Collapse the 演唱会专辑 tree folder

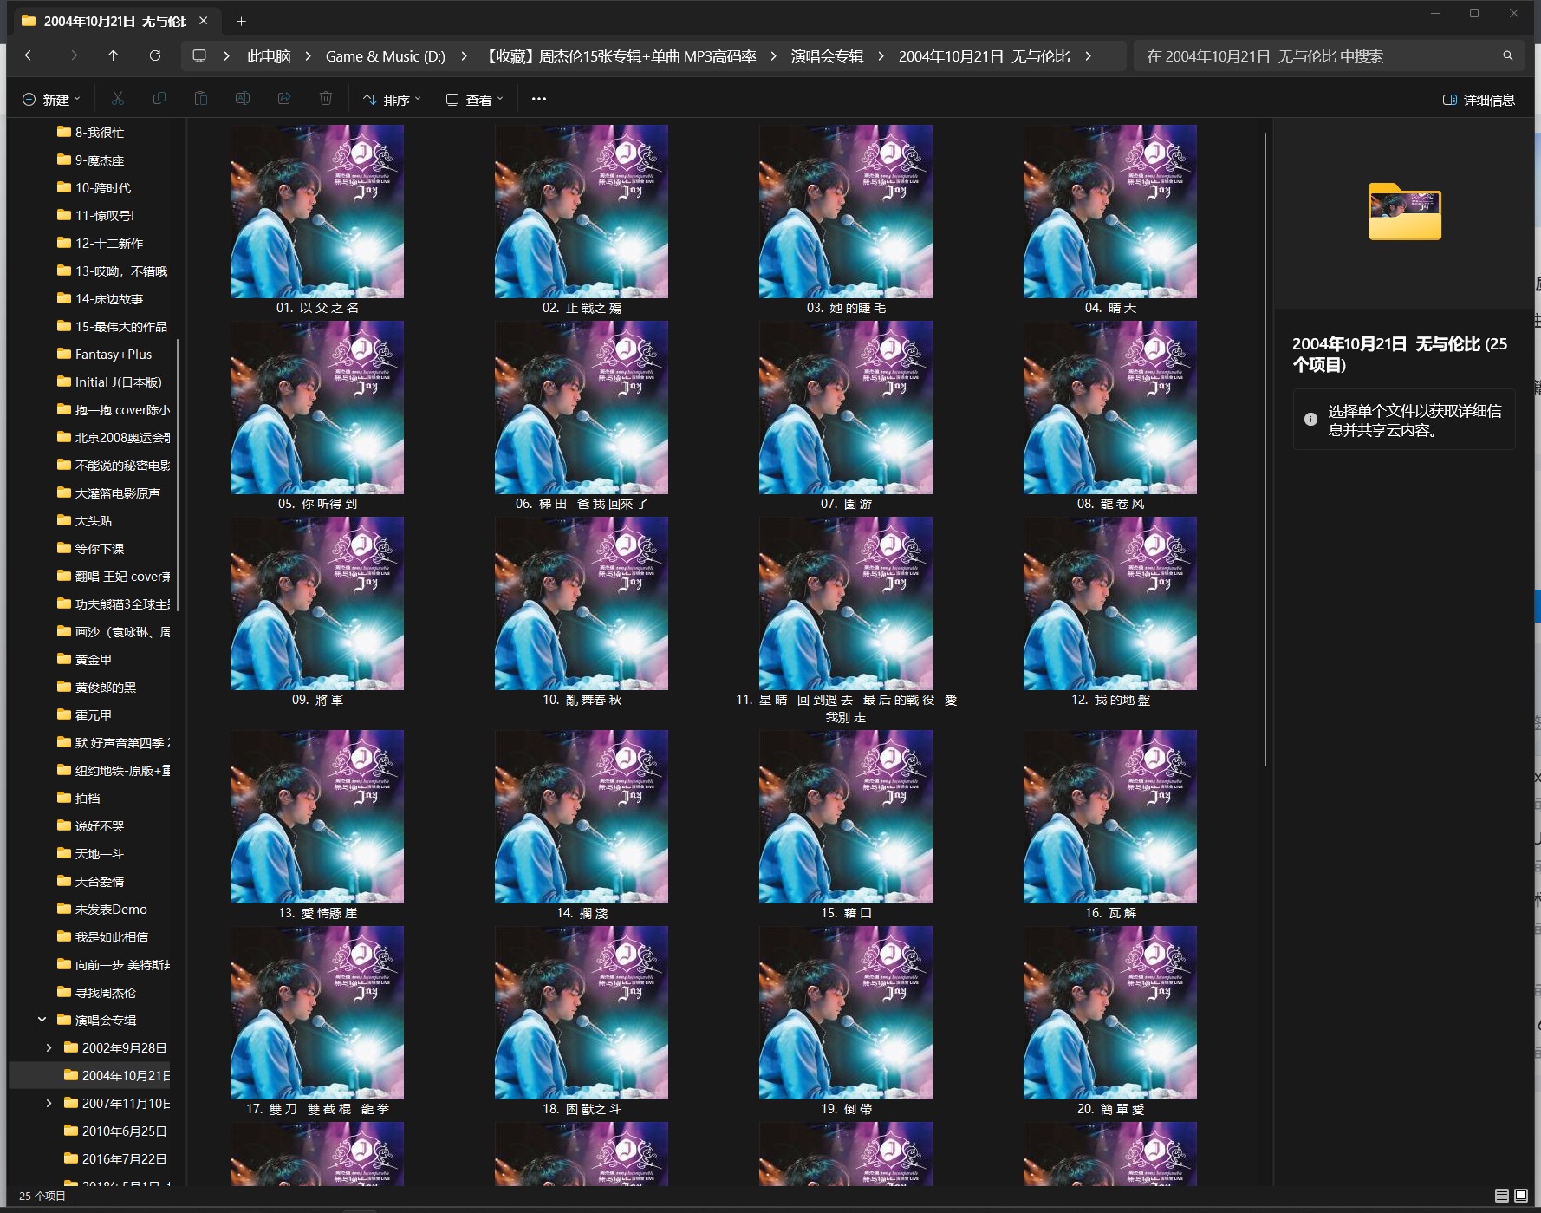(42, 1020)
